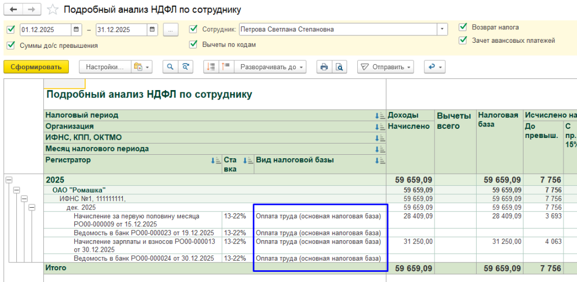Toggle Зачет авансовых платежей checkbox
The image size is (577, 282).
(x=463, y=40)
